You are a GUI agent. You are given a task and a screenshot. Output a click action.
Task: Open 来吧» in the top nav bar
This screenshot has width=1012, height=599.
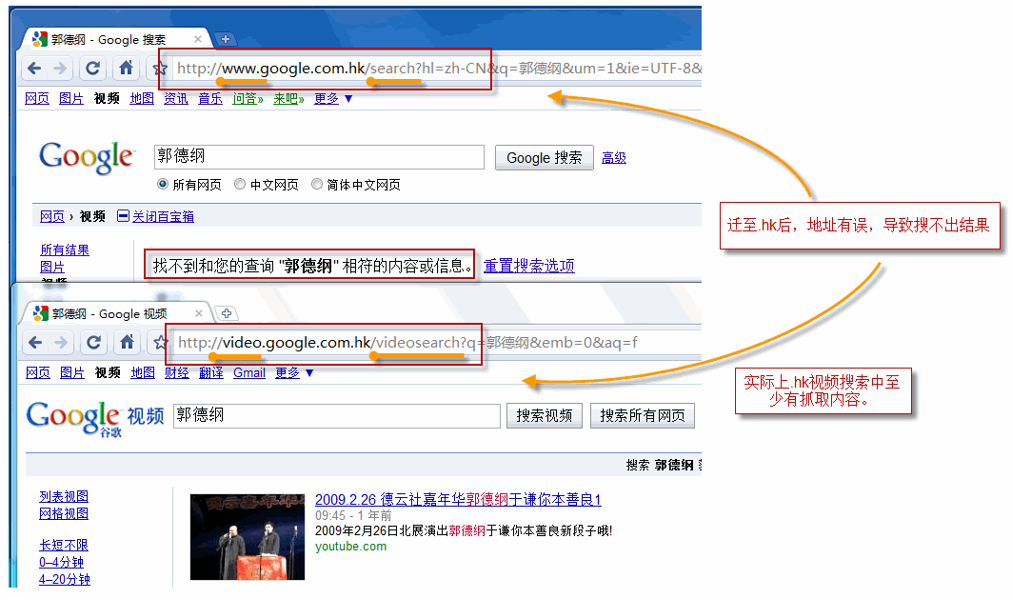point(288,99)
